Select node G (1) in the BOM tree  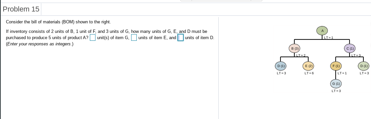pyautogui.click(x=336, y=83)
